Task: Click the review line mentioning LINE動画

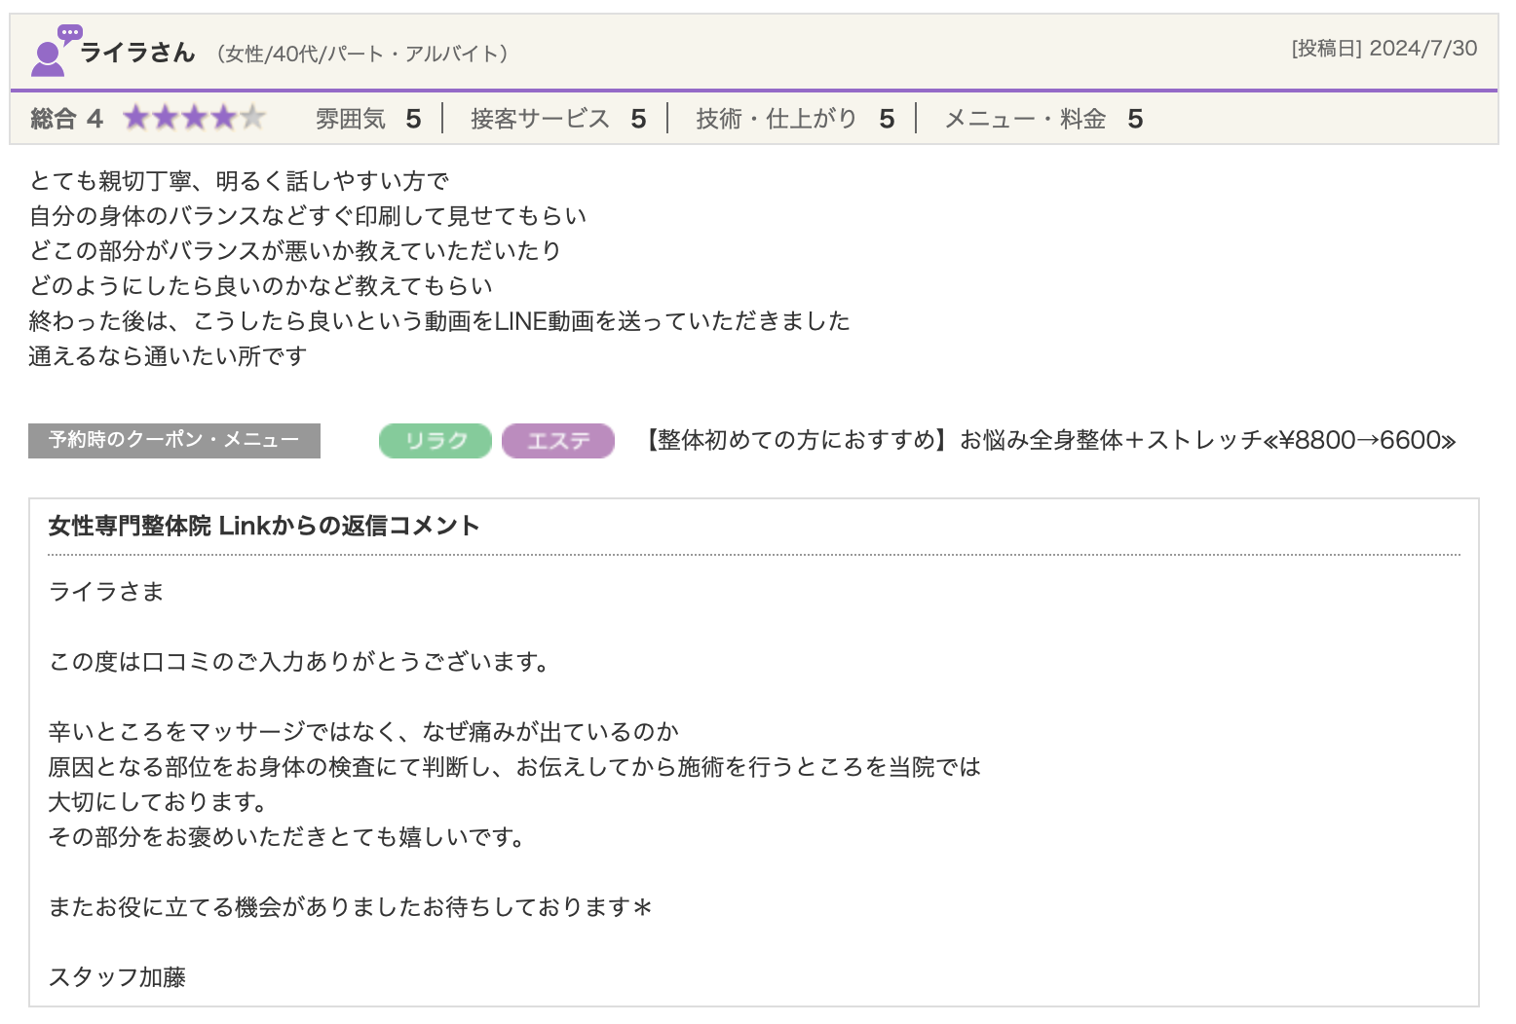Action: pos(439,321)
